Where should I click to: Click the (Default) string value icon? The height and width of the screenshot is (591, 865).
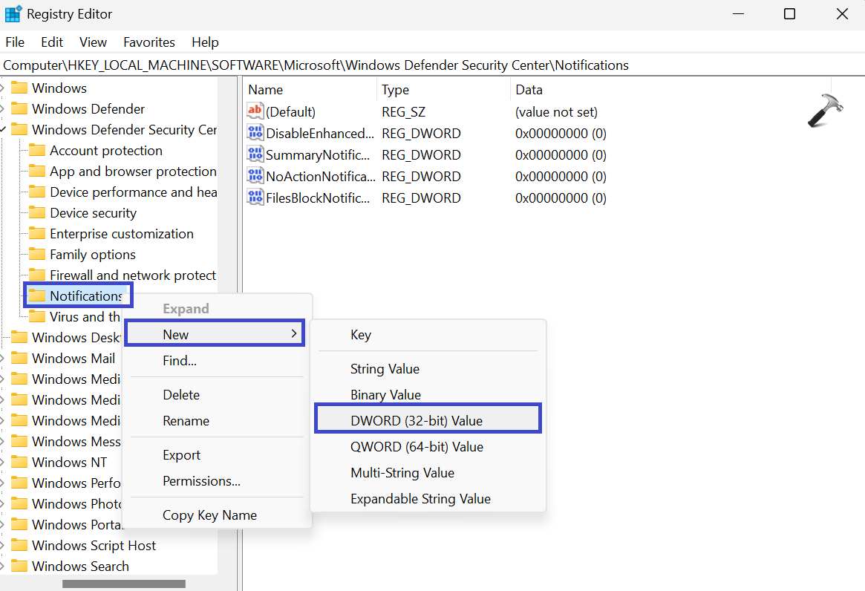pos(255,112)
